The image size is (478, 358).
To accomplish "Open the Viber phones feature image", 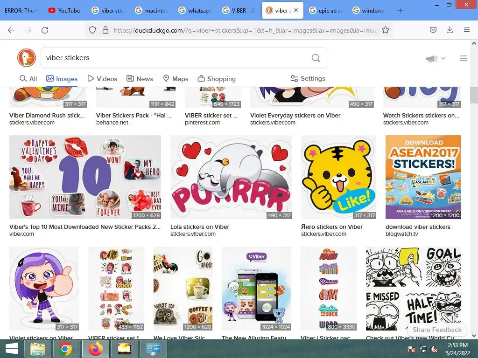I will pos(256,289).
